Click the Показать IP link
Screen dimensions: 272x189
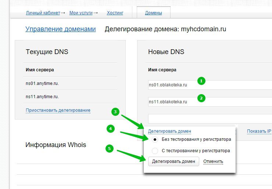(x=259, y=131)
